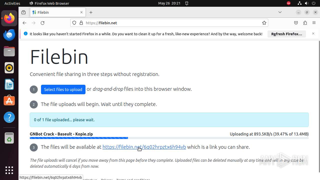Click the Terms and conditions footer link

pos(133,179)
